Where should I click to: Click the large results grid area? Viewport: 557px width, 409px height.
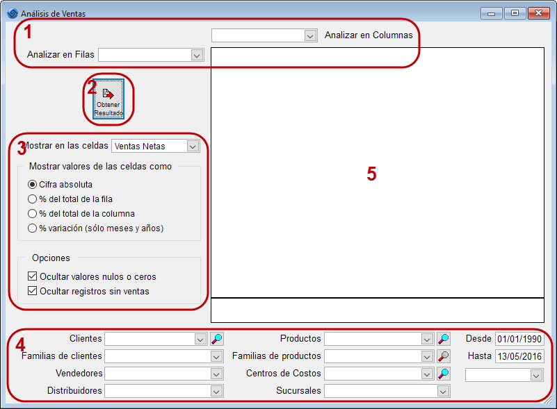click(378, 172)
